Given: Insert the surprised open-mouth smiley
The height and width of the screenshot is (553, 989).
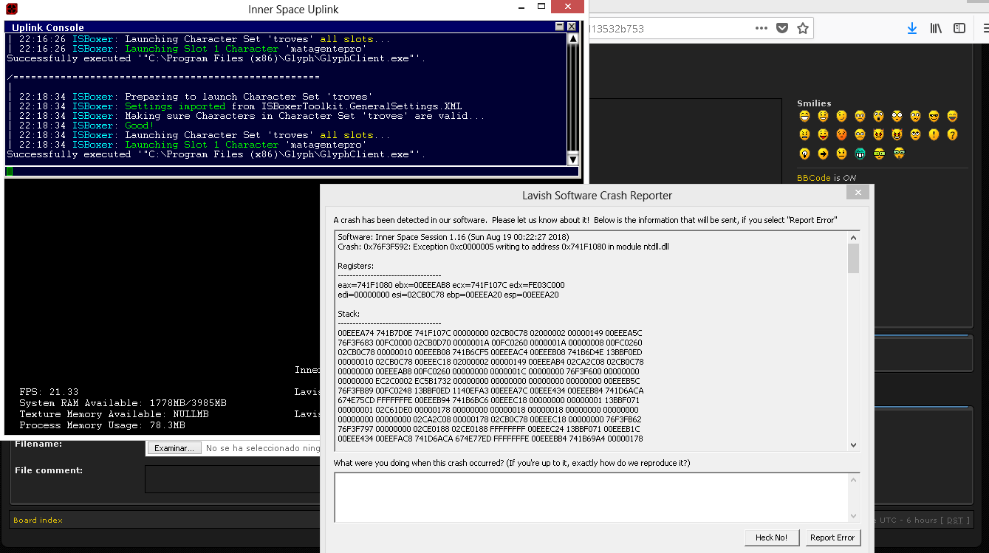Looking at the screenshot, I should coord(878,116).
